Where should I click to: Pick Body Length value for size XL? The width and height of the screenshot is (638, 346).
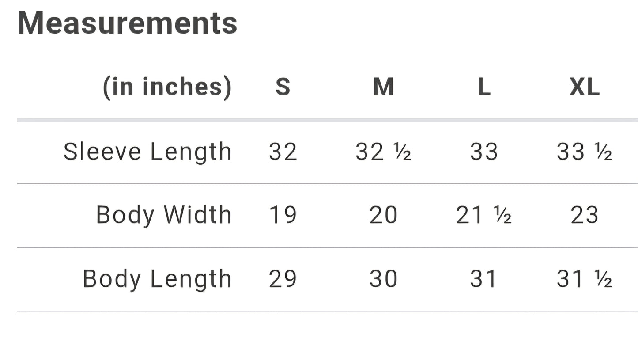click(x=584, y=279)
